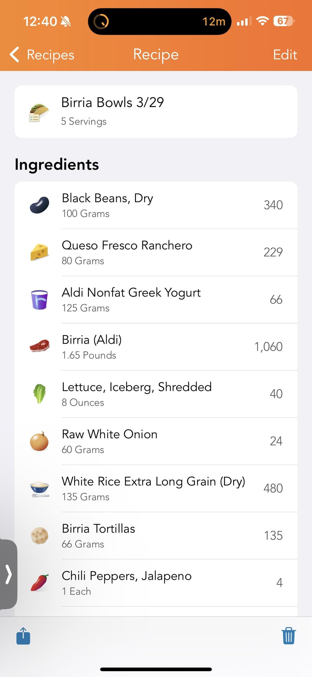Viewport: 312px width, 677px height.
Task: Tap the lettuce leaf icon
Action: pyautogui.click(x=40, y=393)
